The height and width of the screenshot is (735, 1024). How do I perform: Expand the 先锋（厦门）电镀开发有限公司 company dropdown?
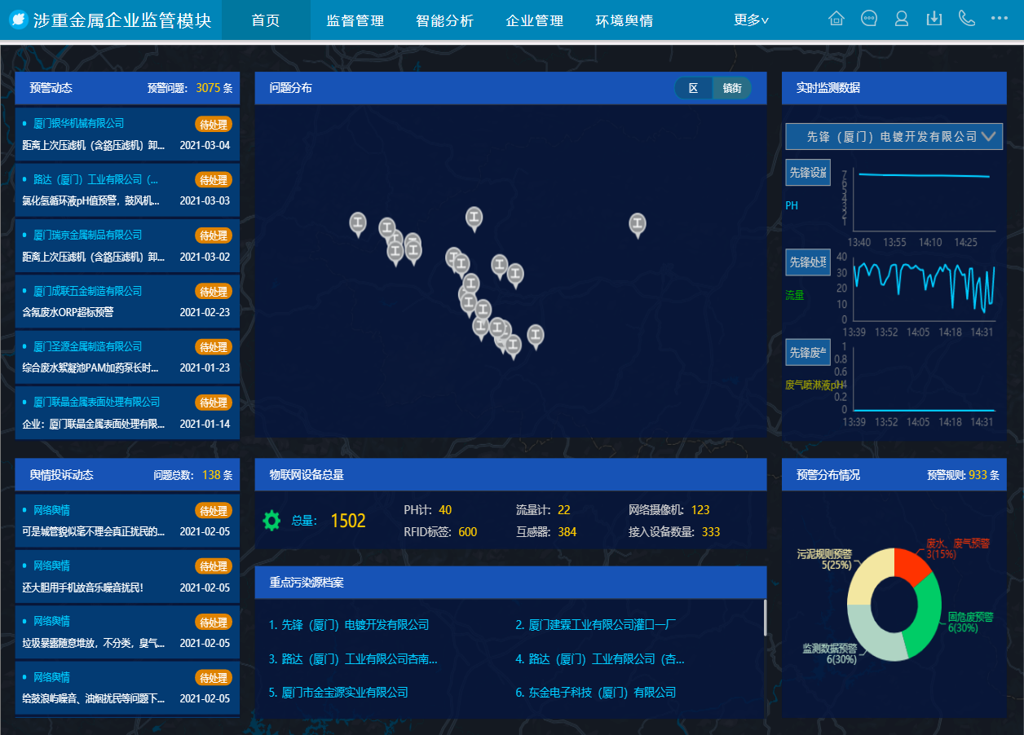[x=894, y=137]
